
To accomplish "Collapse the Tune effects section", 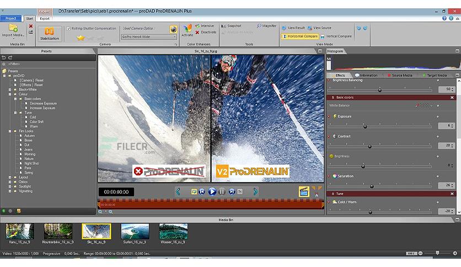I will click(x=333, y=194).
